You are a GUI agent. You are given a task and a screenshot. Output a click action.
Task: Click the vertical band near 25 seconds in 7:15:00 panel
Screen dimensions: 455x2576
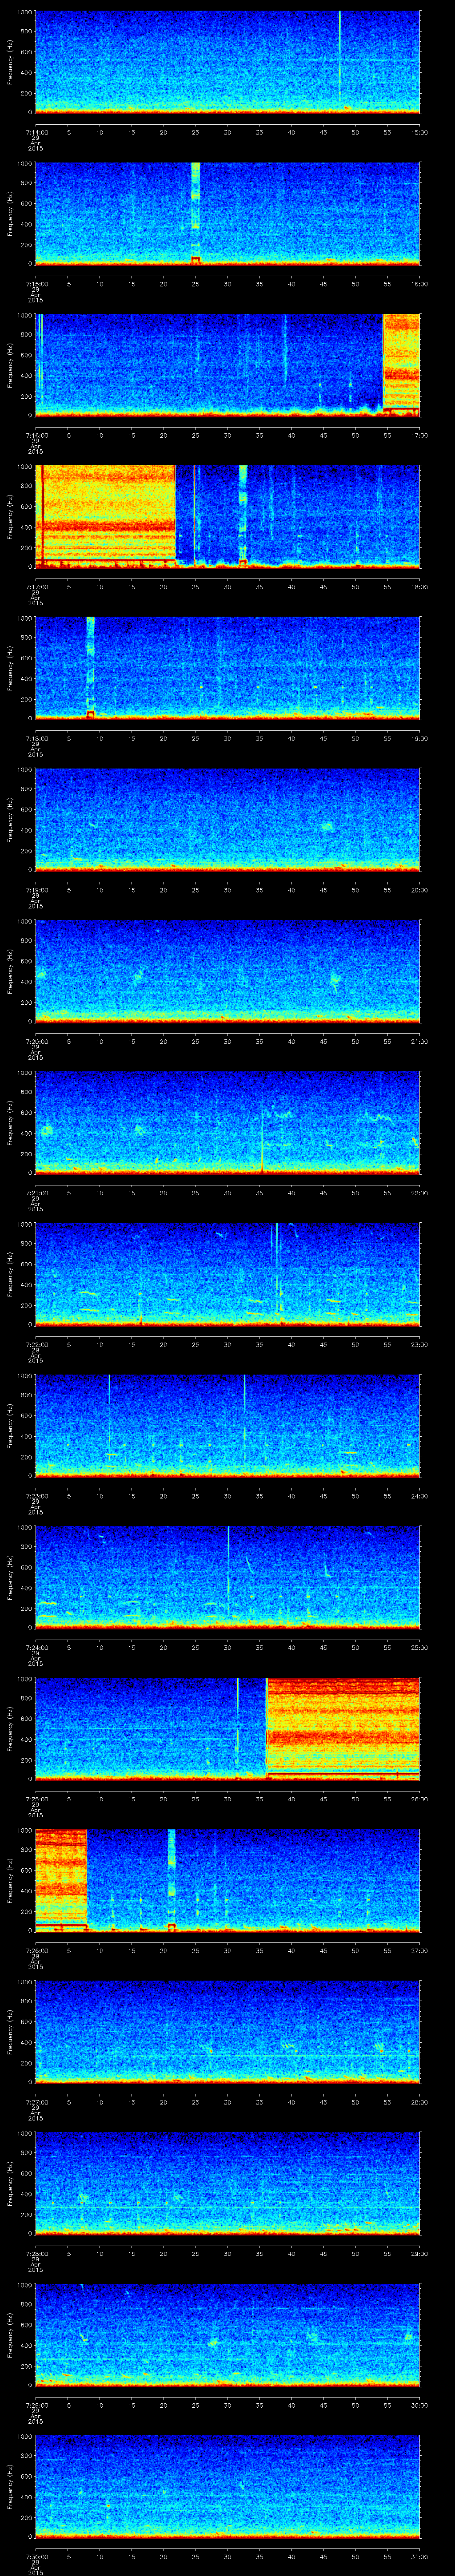point(195,213)
